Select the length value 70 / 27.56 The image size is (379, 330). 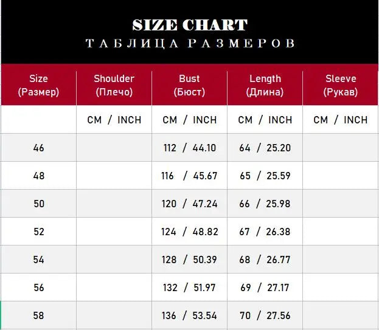pyautogui.click(x=265, y=315)
